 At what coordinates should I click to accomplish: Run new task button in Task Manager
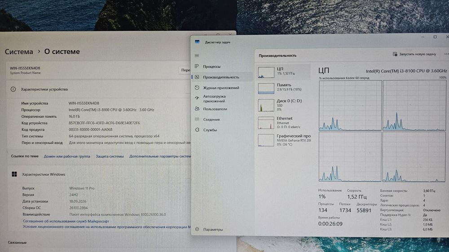coord(414,54)
